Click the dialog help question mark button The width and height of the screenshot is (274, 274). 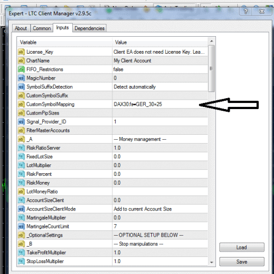pyautogui.click(x=246, y=12)
